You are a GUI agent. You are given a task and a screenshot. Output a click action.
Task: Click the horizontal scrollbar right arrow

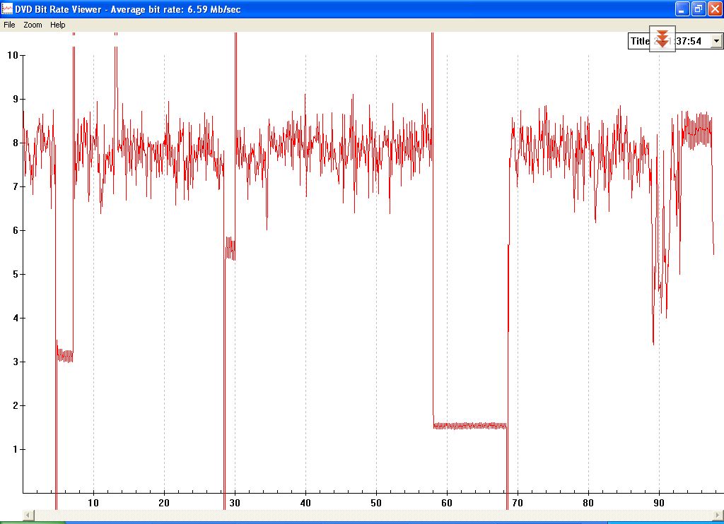pos(718,515)
